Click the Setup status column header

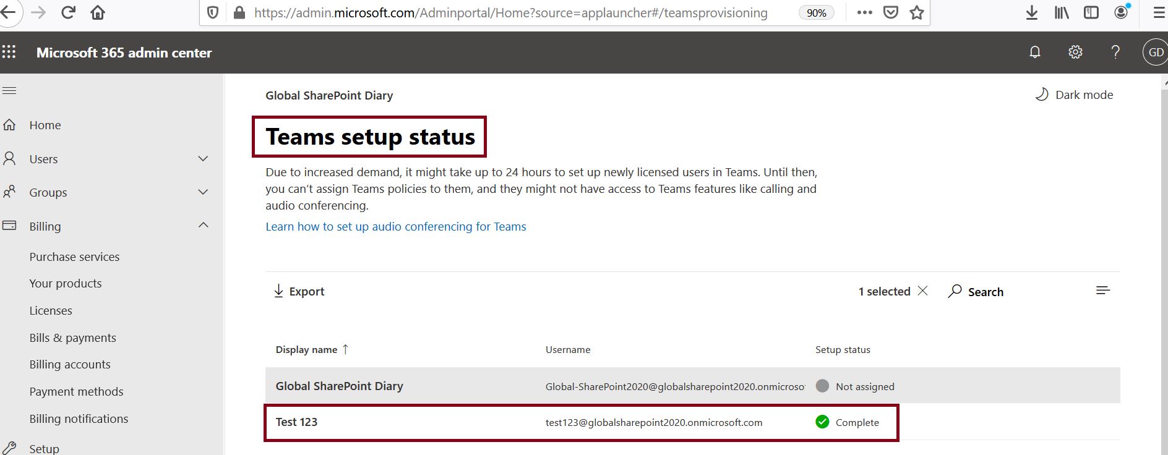point(843,349)
